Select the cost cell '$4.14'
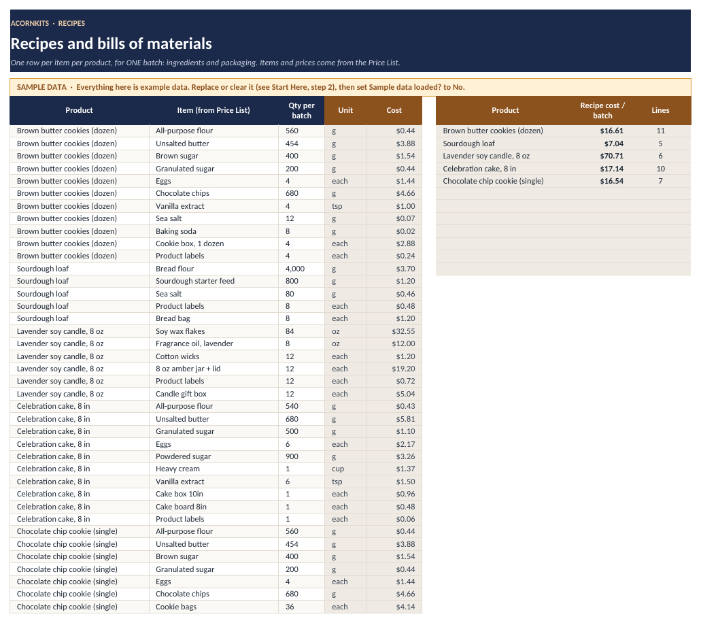The height and width of the screenshot is (623, 701). coord(394,607)
